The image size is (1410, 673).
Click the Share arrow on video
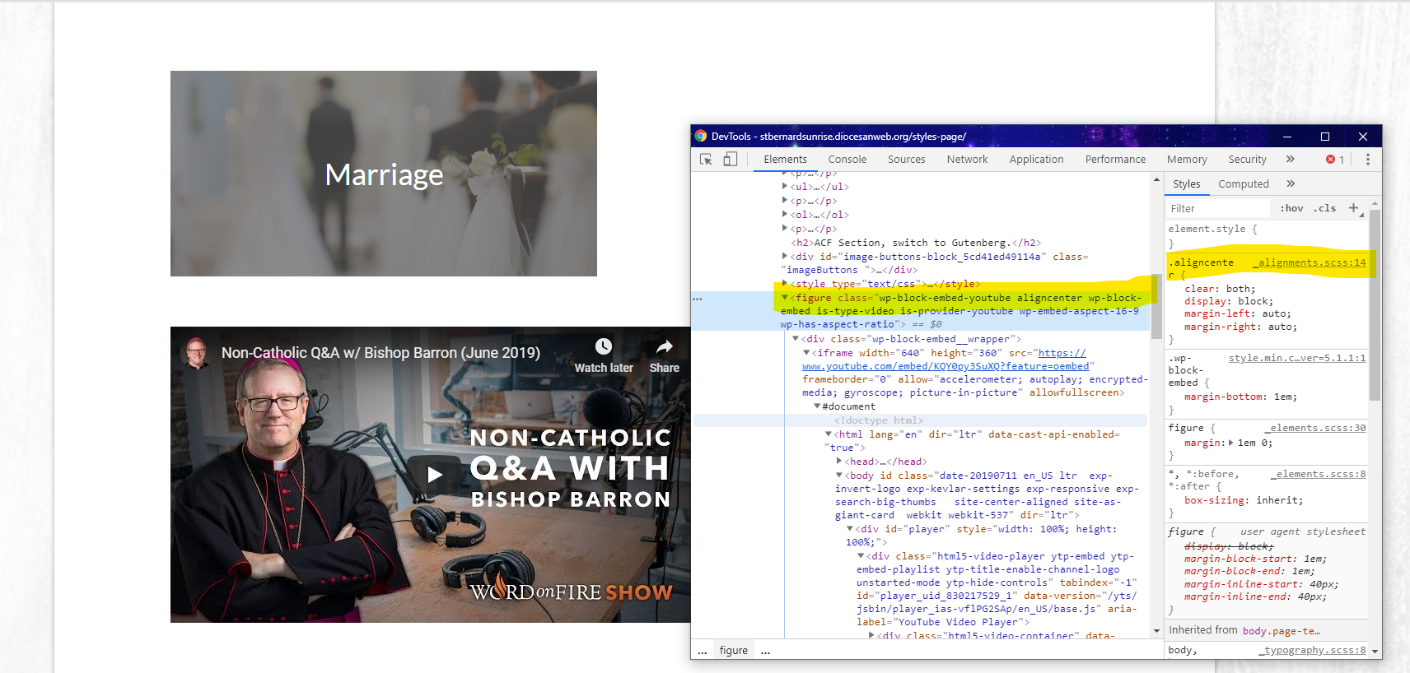[664, 346]
